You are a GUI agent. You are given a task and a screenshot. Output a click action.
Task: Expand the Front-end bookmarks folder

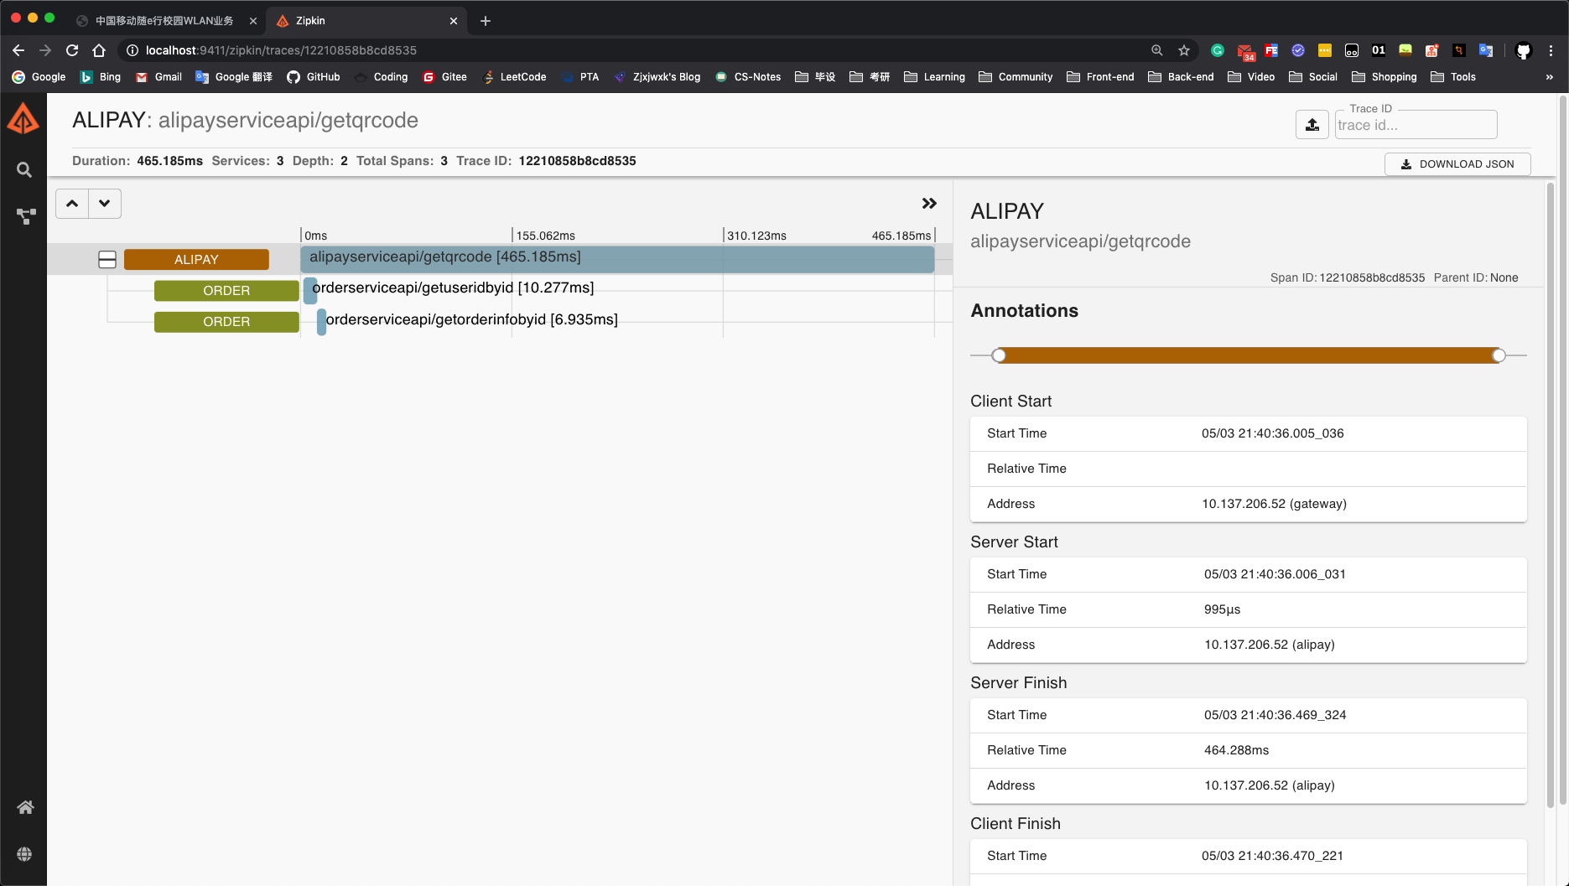click(1100, 76)
